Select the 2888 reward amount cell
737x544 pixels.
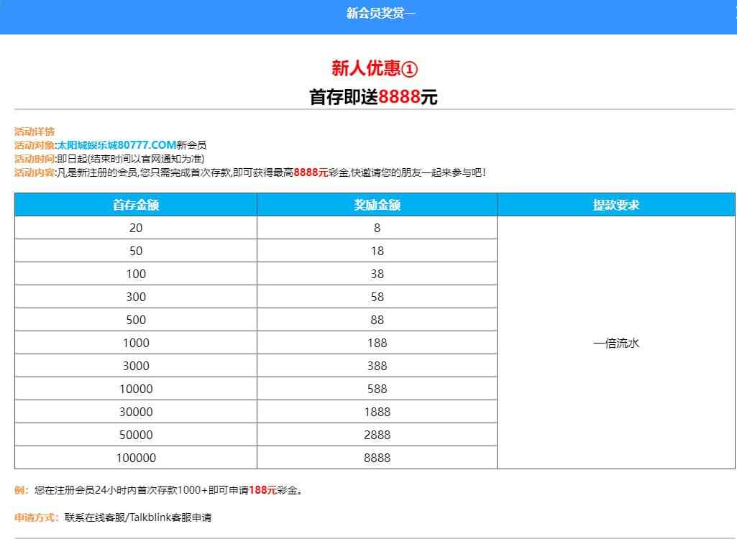click(377, 435)
